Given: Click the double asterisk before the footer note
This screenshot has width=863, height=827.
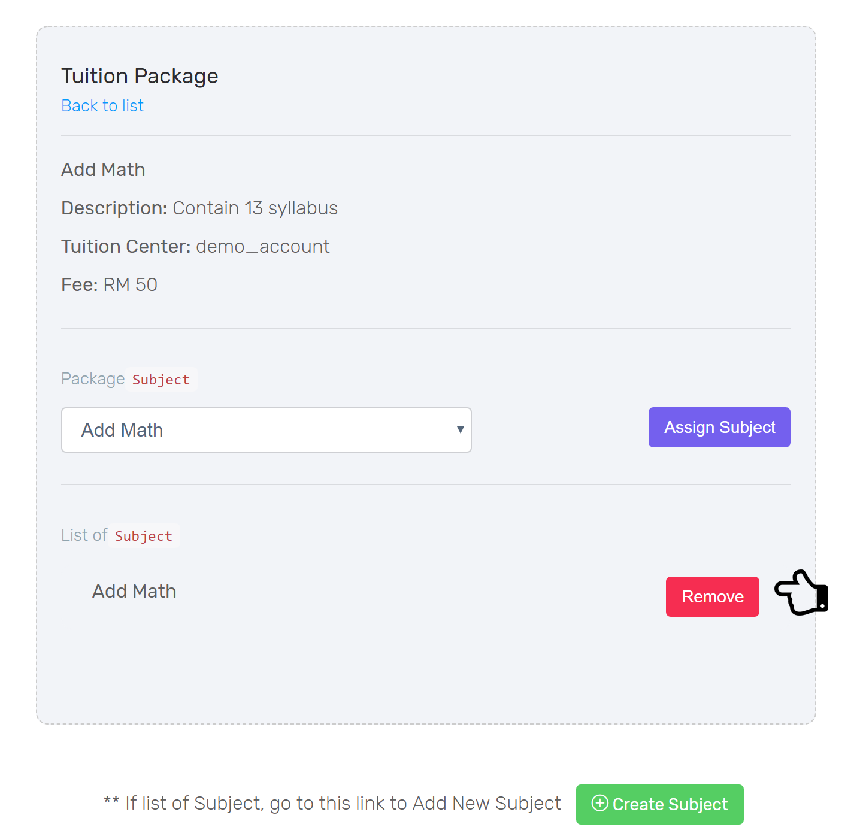Looking at the screenshot, I should (x=111, y=801).
